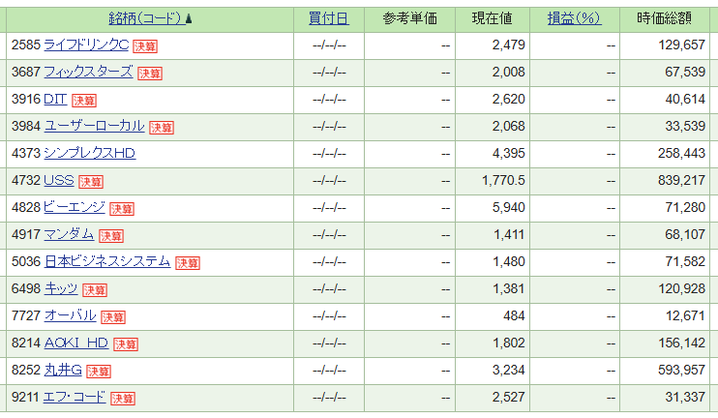Sort the table by 損益(%) column
The height and width of the screenshot is (418, 718).
[574, 18]
